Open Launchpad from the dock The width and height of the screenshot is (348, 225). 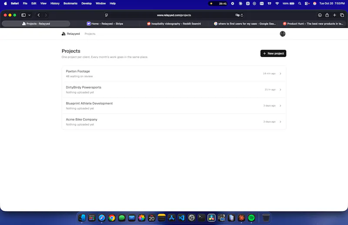coord(92,218)
